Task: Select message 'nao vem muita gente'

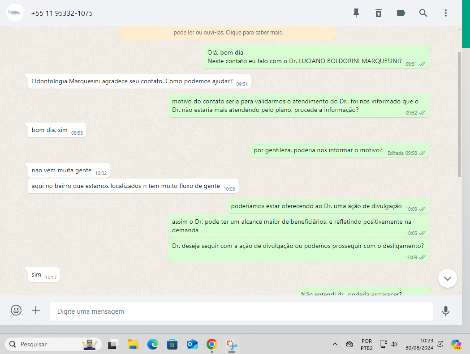Action: pos(69,171)
